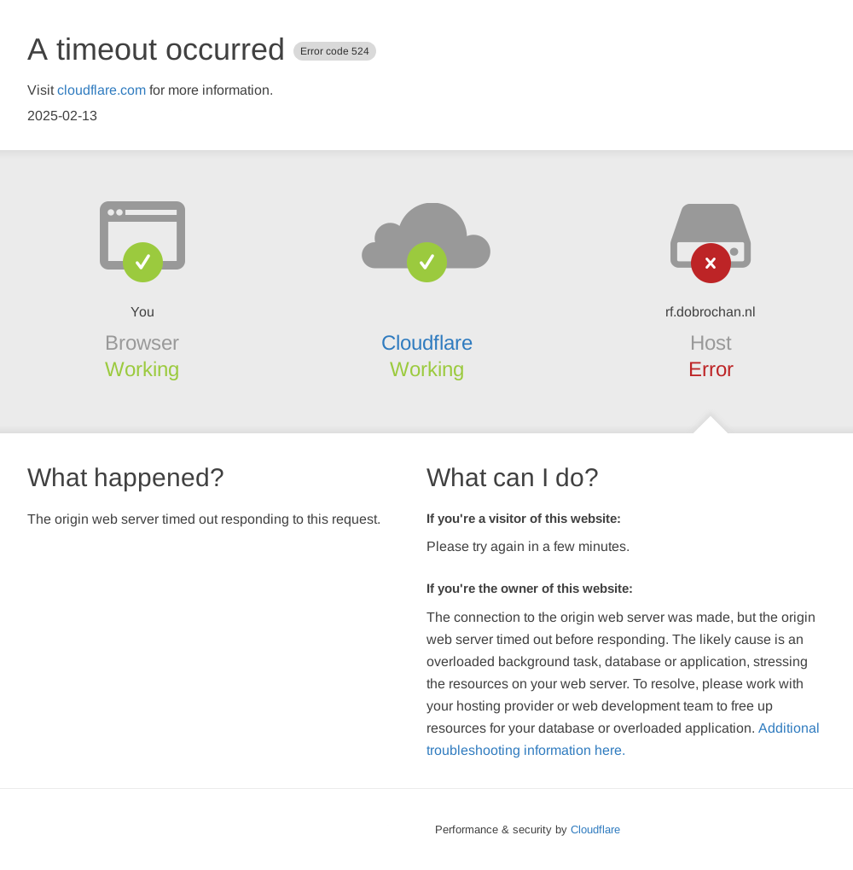Click the 'What happened?' heading
The image size is (853, 870).
125,478
